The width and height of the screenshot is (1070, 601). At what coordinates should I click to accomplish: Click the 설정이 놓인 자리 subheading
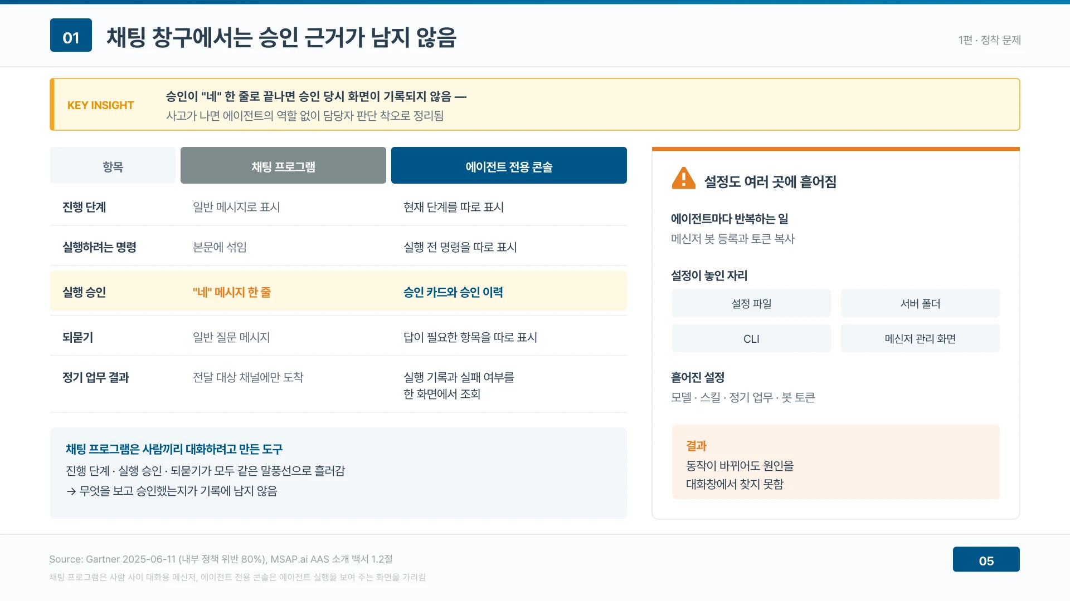click(709, 275)
